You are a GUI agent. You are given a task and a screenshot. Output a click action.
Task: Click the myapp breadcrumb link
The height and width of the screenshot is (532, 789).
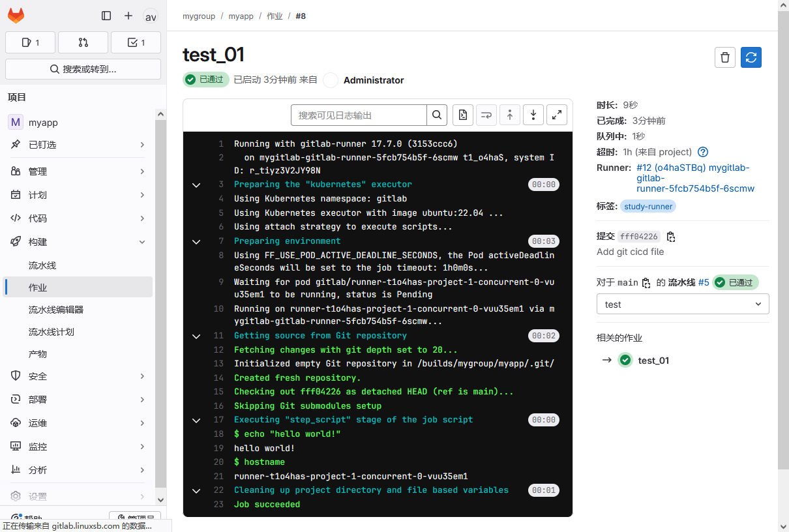click(241, 16)
